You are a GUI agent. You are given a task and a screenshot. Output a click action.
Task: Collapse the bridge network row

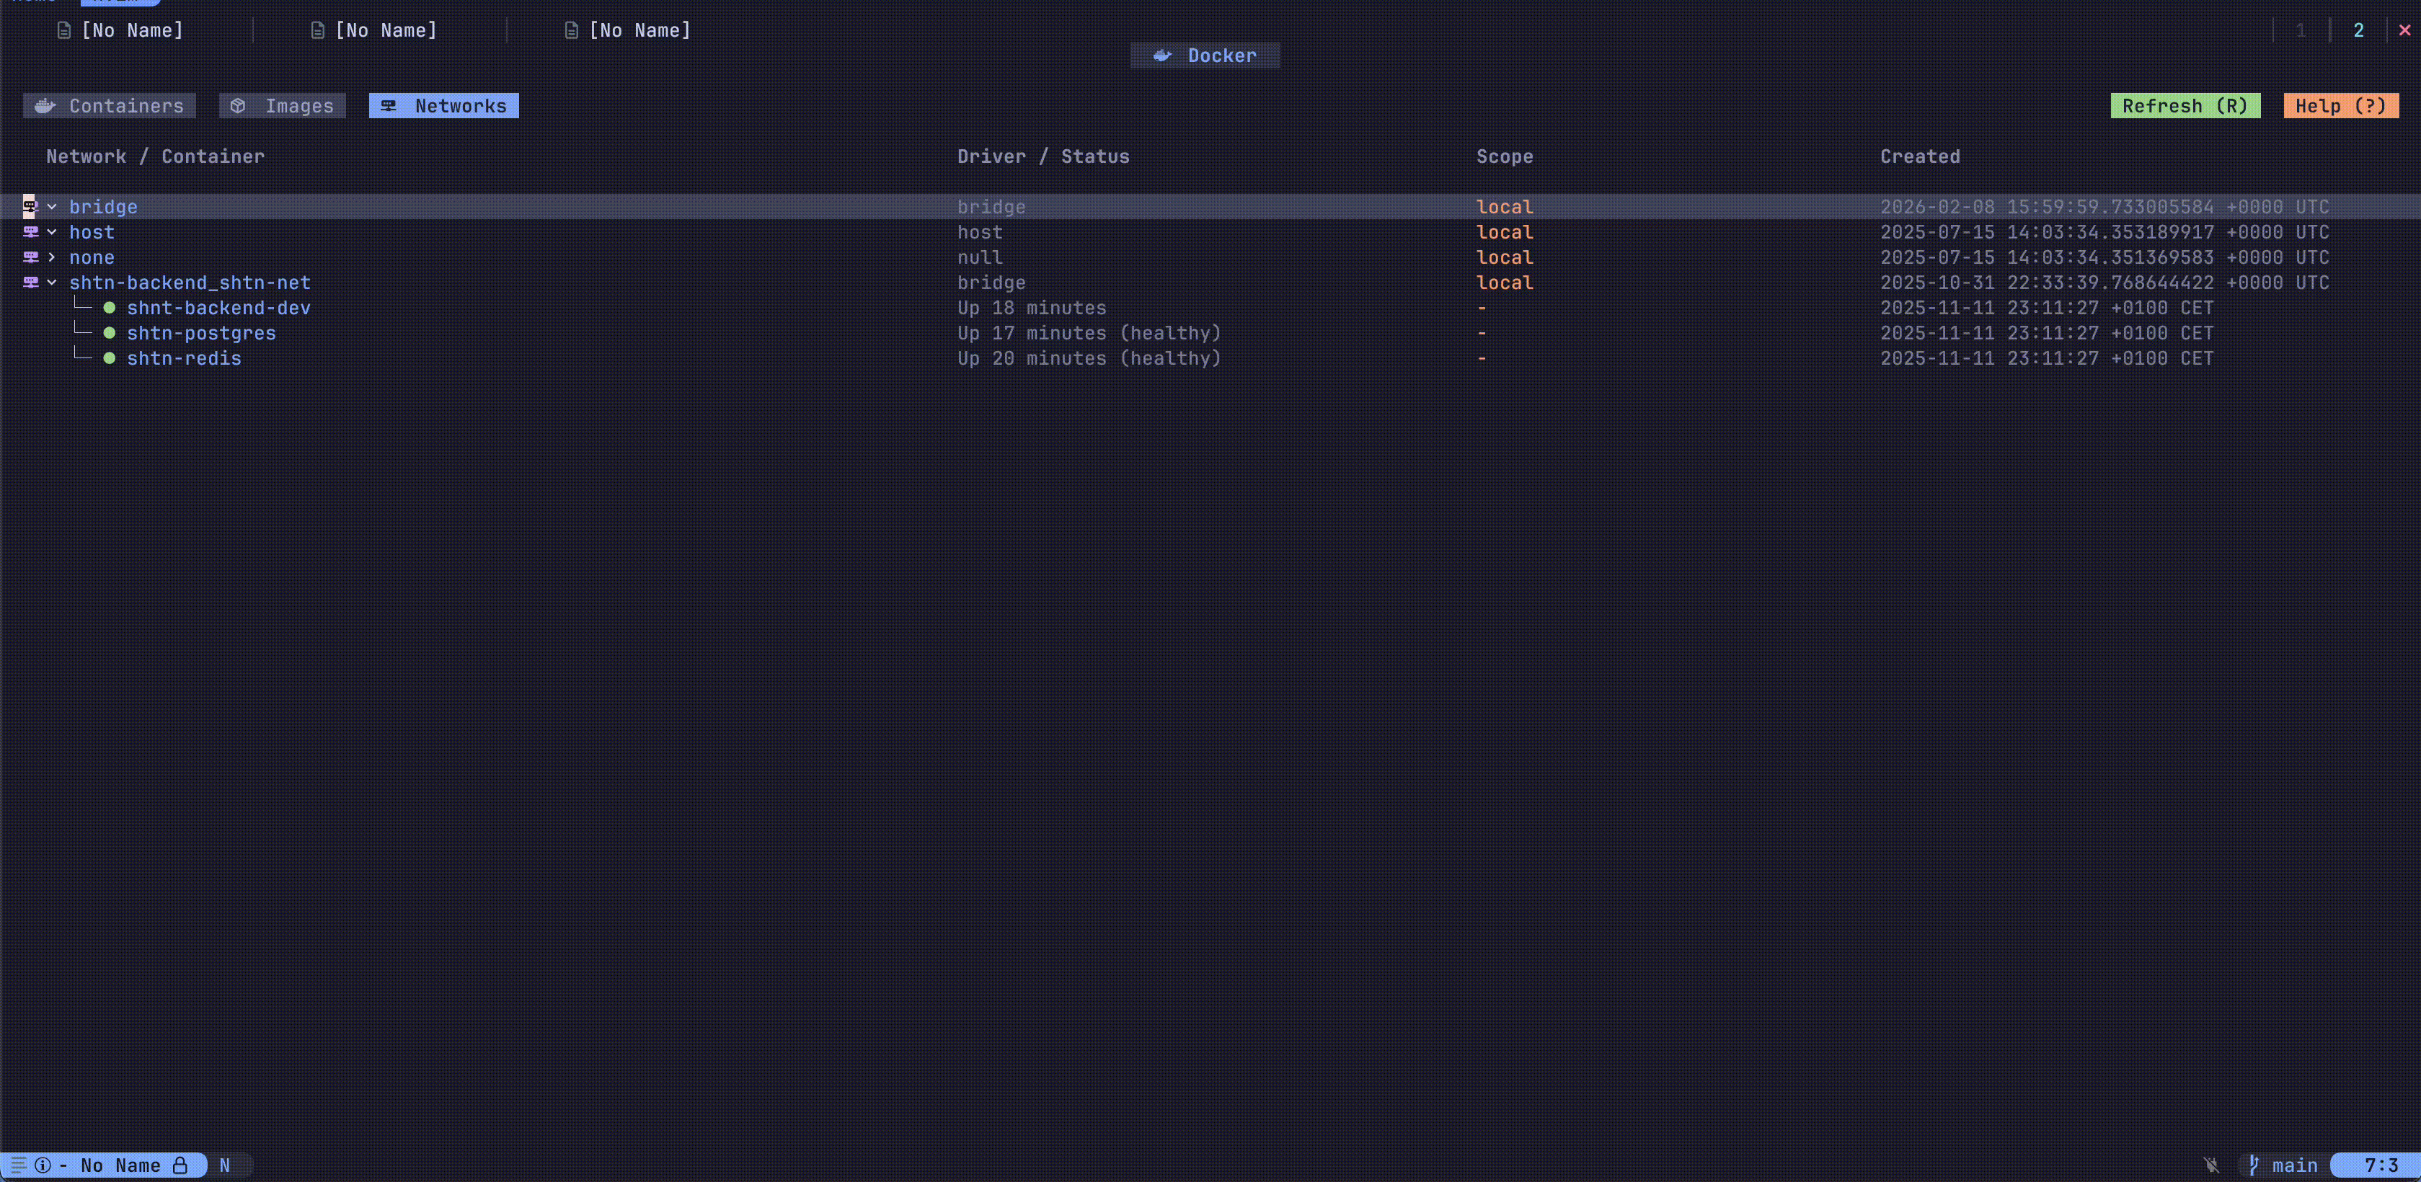pos(53,207)
